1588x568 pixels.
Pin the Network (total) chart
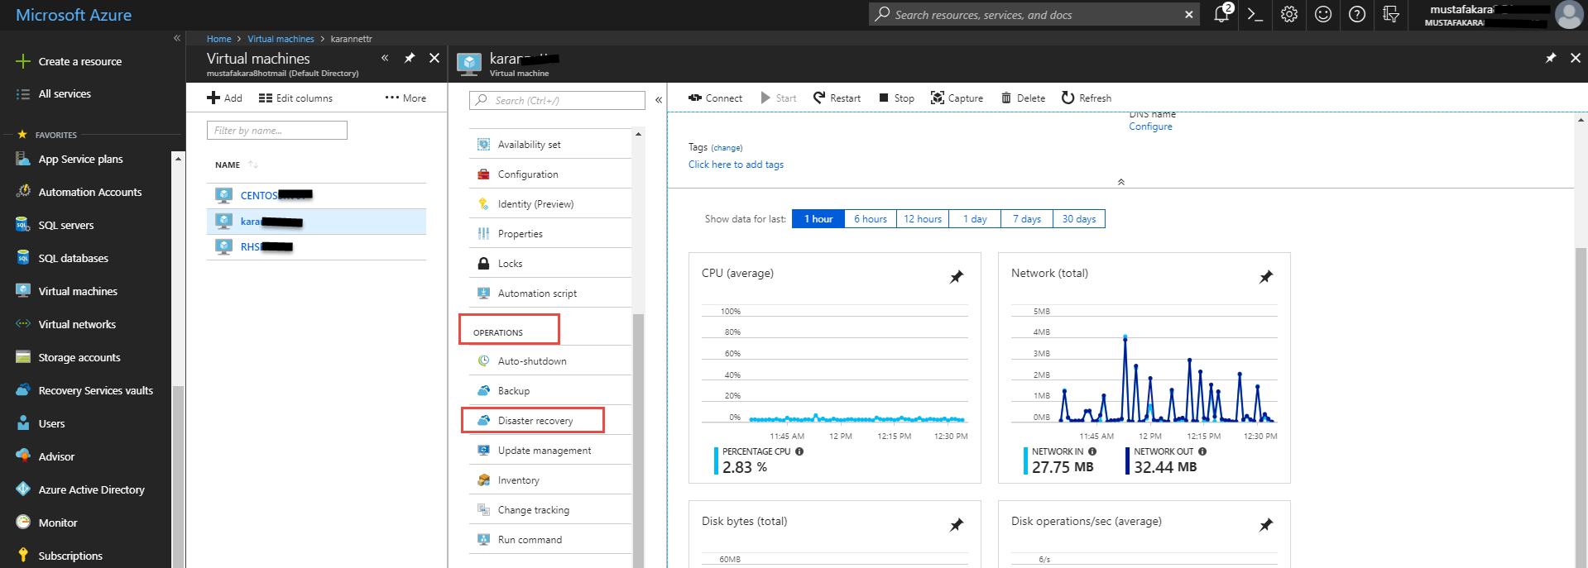(1265, 277)
